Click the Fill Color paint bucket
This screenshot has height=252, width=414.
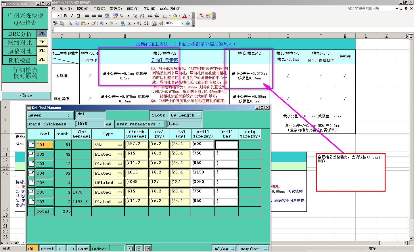click(175, 16)
